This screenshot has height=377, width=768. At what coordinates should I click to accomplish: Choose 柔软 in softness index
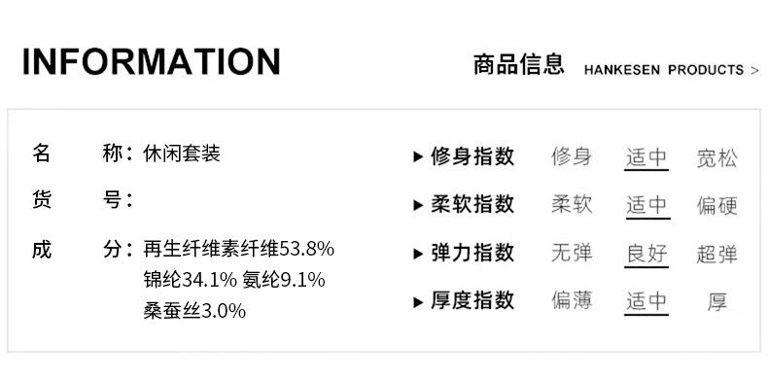coord(572,205)
